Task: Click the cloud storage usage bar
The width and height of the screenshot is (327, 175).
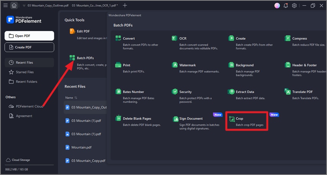Action: pyautogui.click(x=29, y=165)
